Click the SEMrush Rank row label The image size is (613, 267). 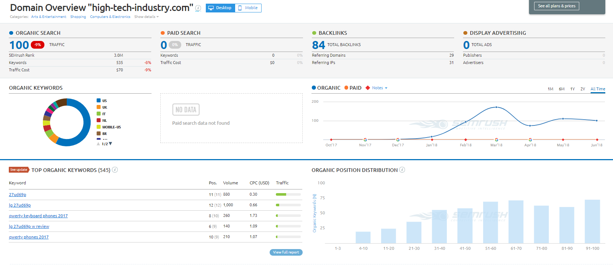coord(22,55)
